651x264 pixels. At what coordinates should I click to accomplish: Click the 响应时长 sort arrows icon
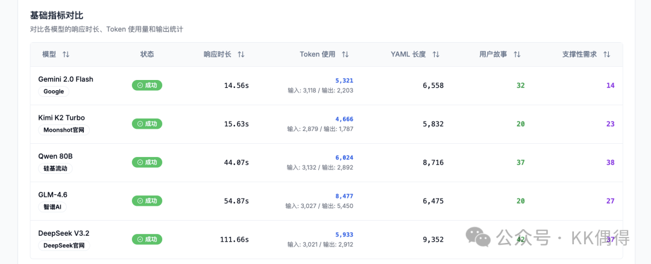pyautogui.click(x=241, y=54)
